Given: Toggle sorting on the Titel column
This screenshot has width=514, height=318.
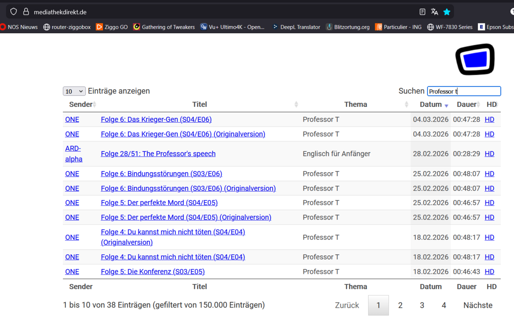Looking at the screenshot, I should coord(199,104).
